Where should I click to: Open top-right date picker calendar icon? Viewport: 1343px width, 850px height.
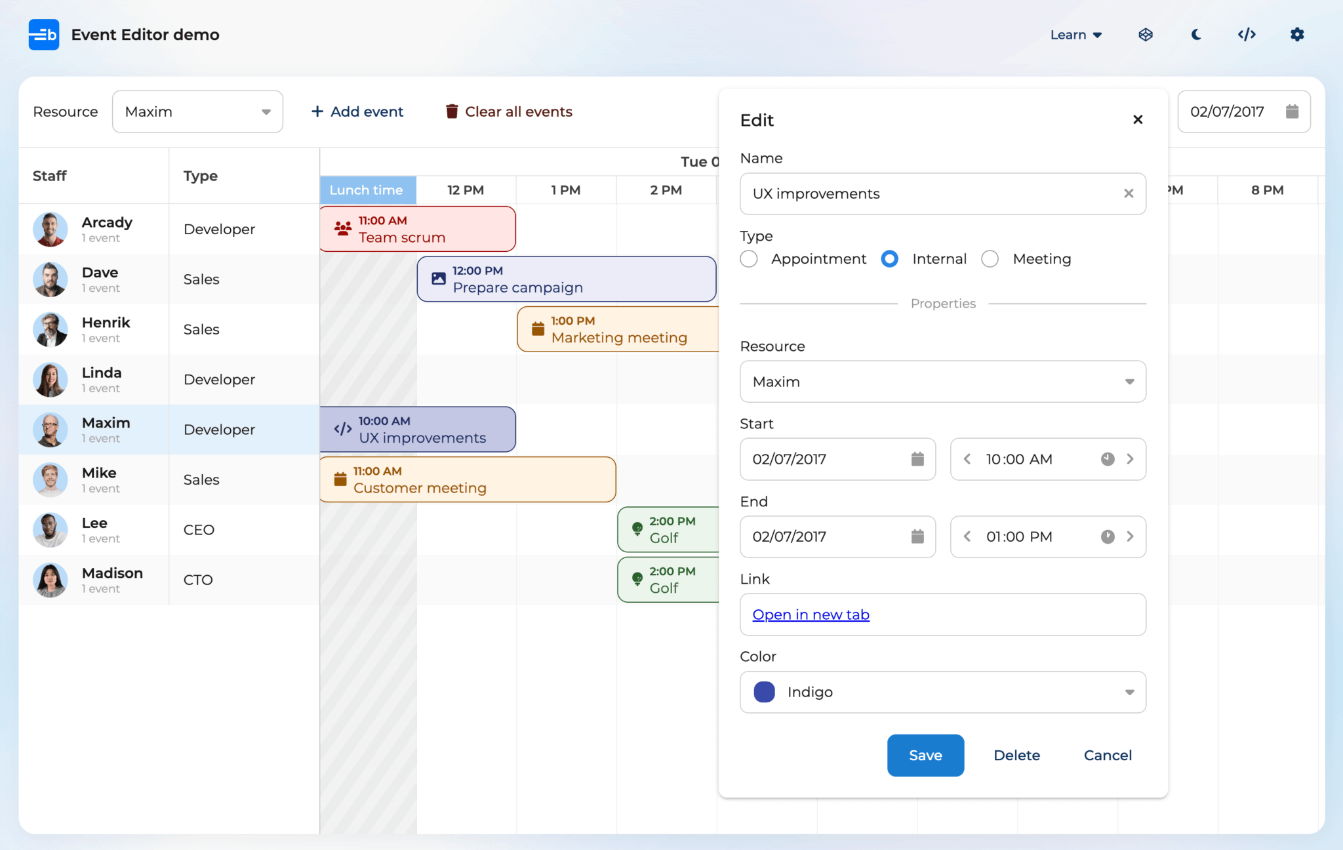(x=1292, y=111)
